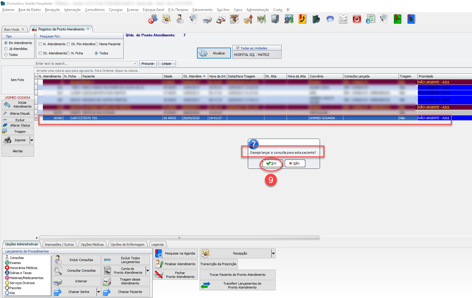
Task: Expand the Recepção button dropdown arrow
Action: coord(273,253)
